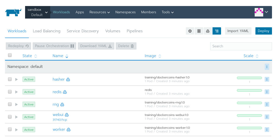Switch to the Pipelines tab
The image size is (277, 139).
click(x=135, y=31)
